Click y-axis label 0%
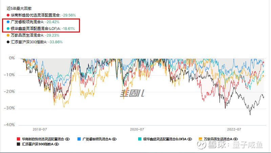This screenshot has height=153, width=271. (12, 58)
